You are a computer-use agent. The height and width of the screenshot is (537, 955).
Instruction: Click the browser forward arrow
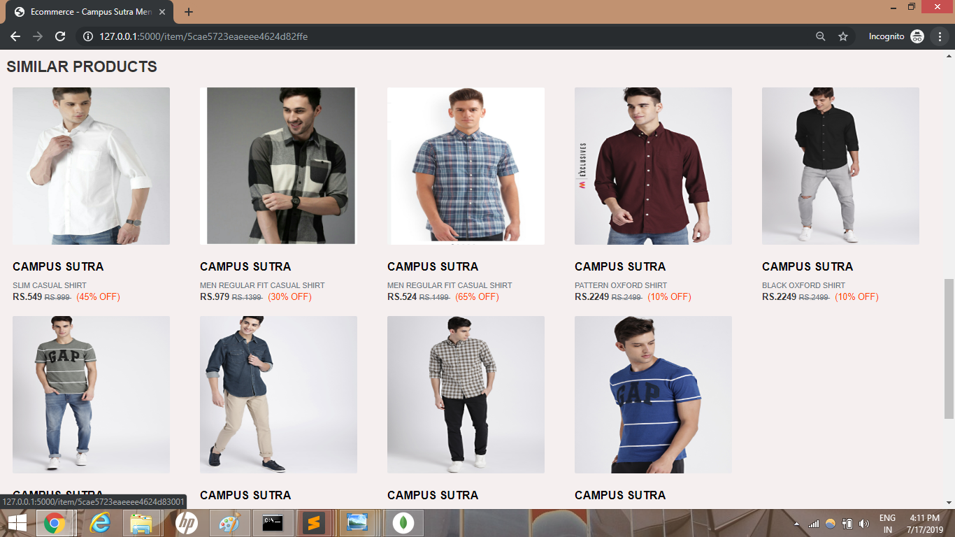click(38, 36)
